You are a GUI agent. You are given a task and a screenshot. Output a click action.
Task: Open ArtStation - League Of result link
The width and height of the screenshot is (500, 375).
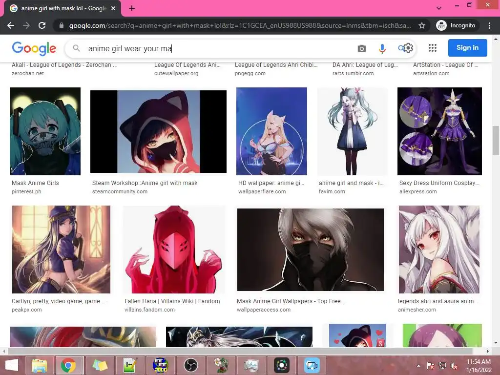(x=445, y=65)
